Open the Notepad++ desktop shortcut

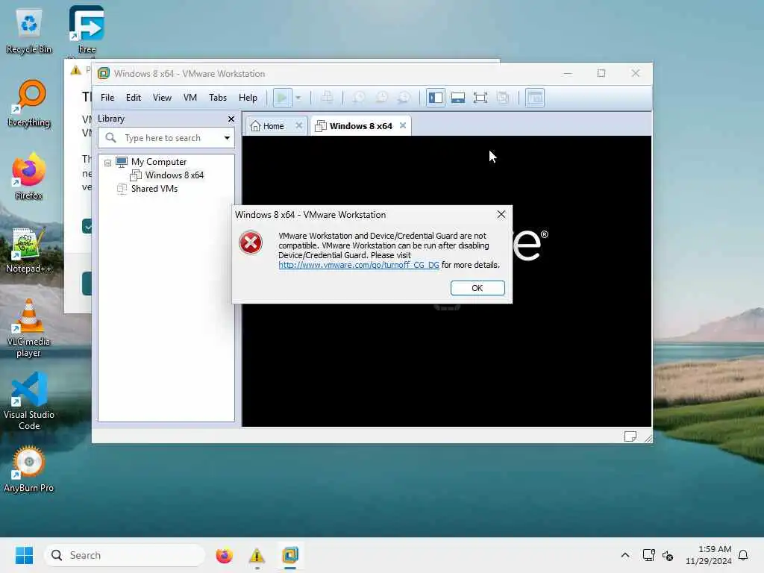(29, 249)
